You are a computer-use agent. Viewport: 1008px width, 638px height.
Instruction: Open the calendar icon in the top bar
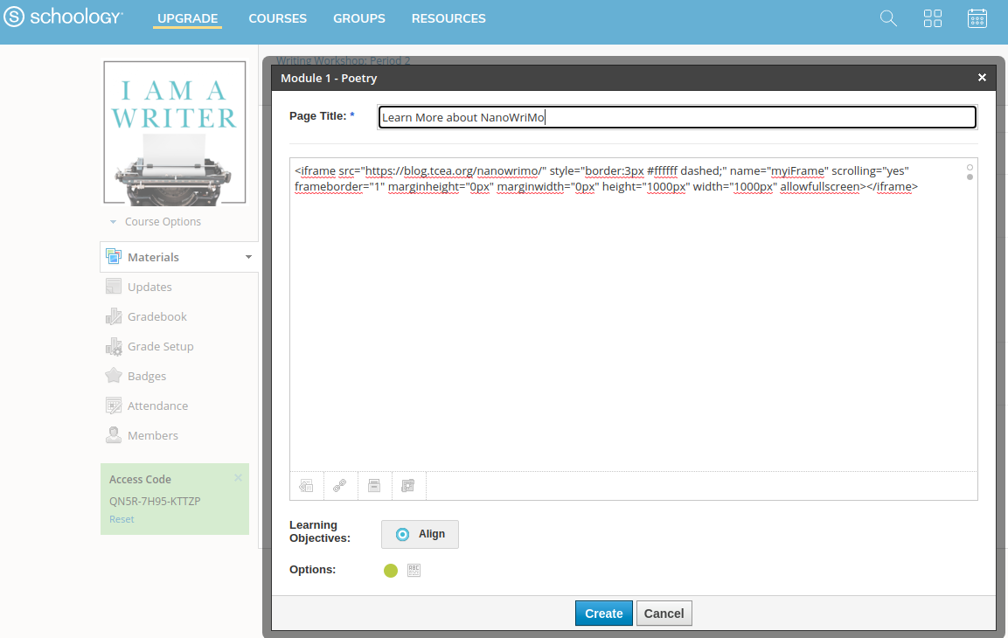tap(977, 17)
